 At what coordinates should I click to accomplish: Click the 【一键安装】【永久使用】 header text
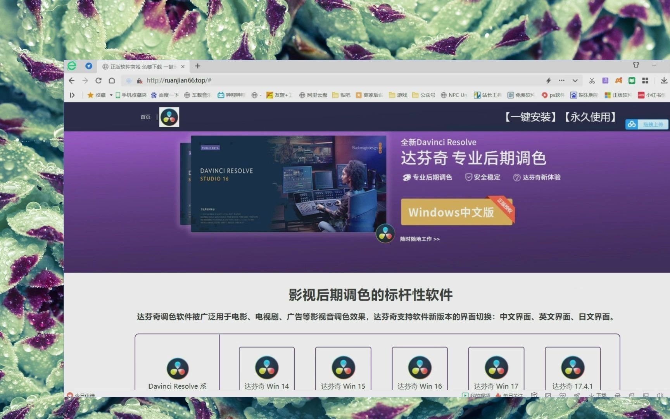560,117
